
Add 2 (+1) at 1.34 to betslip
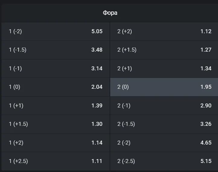pyautogui.click(x=164, y=68)
